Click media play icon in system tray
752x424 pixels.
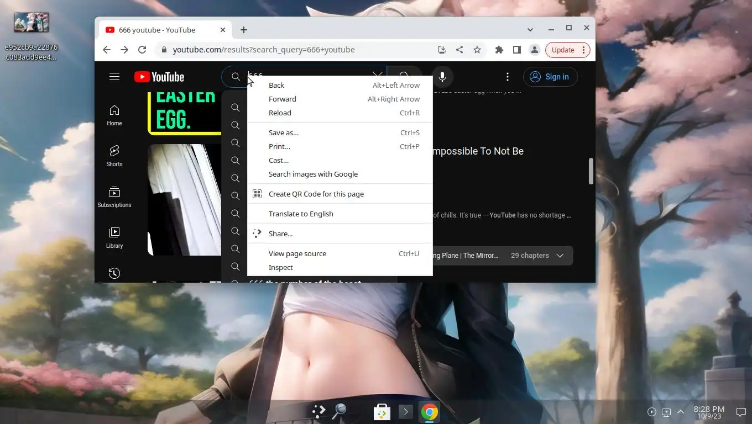tap(652, 412)
